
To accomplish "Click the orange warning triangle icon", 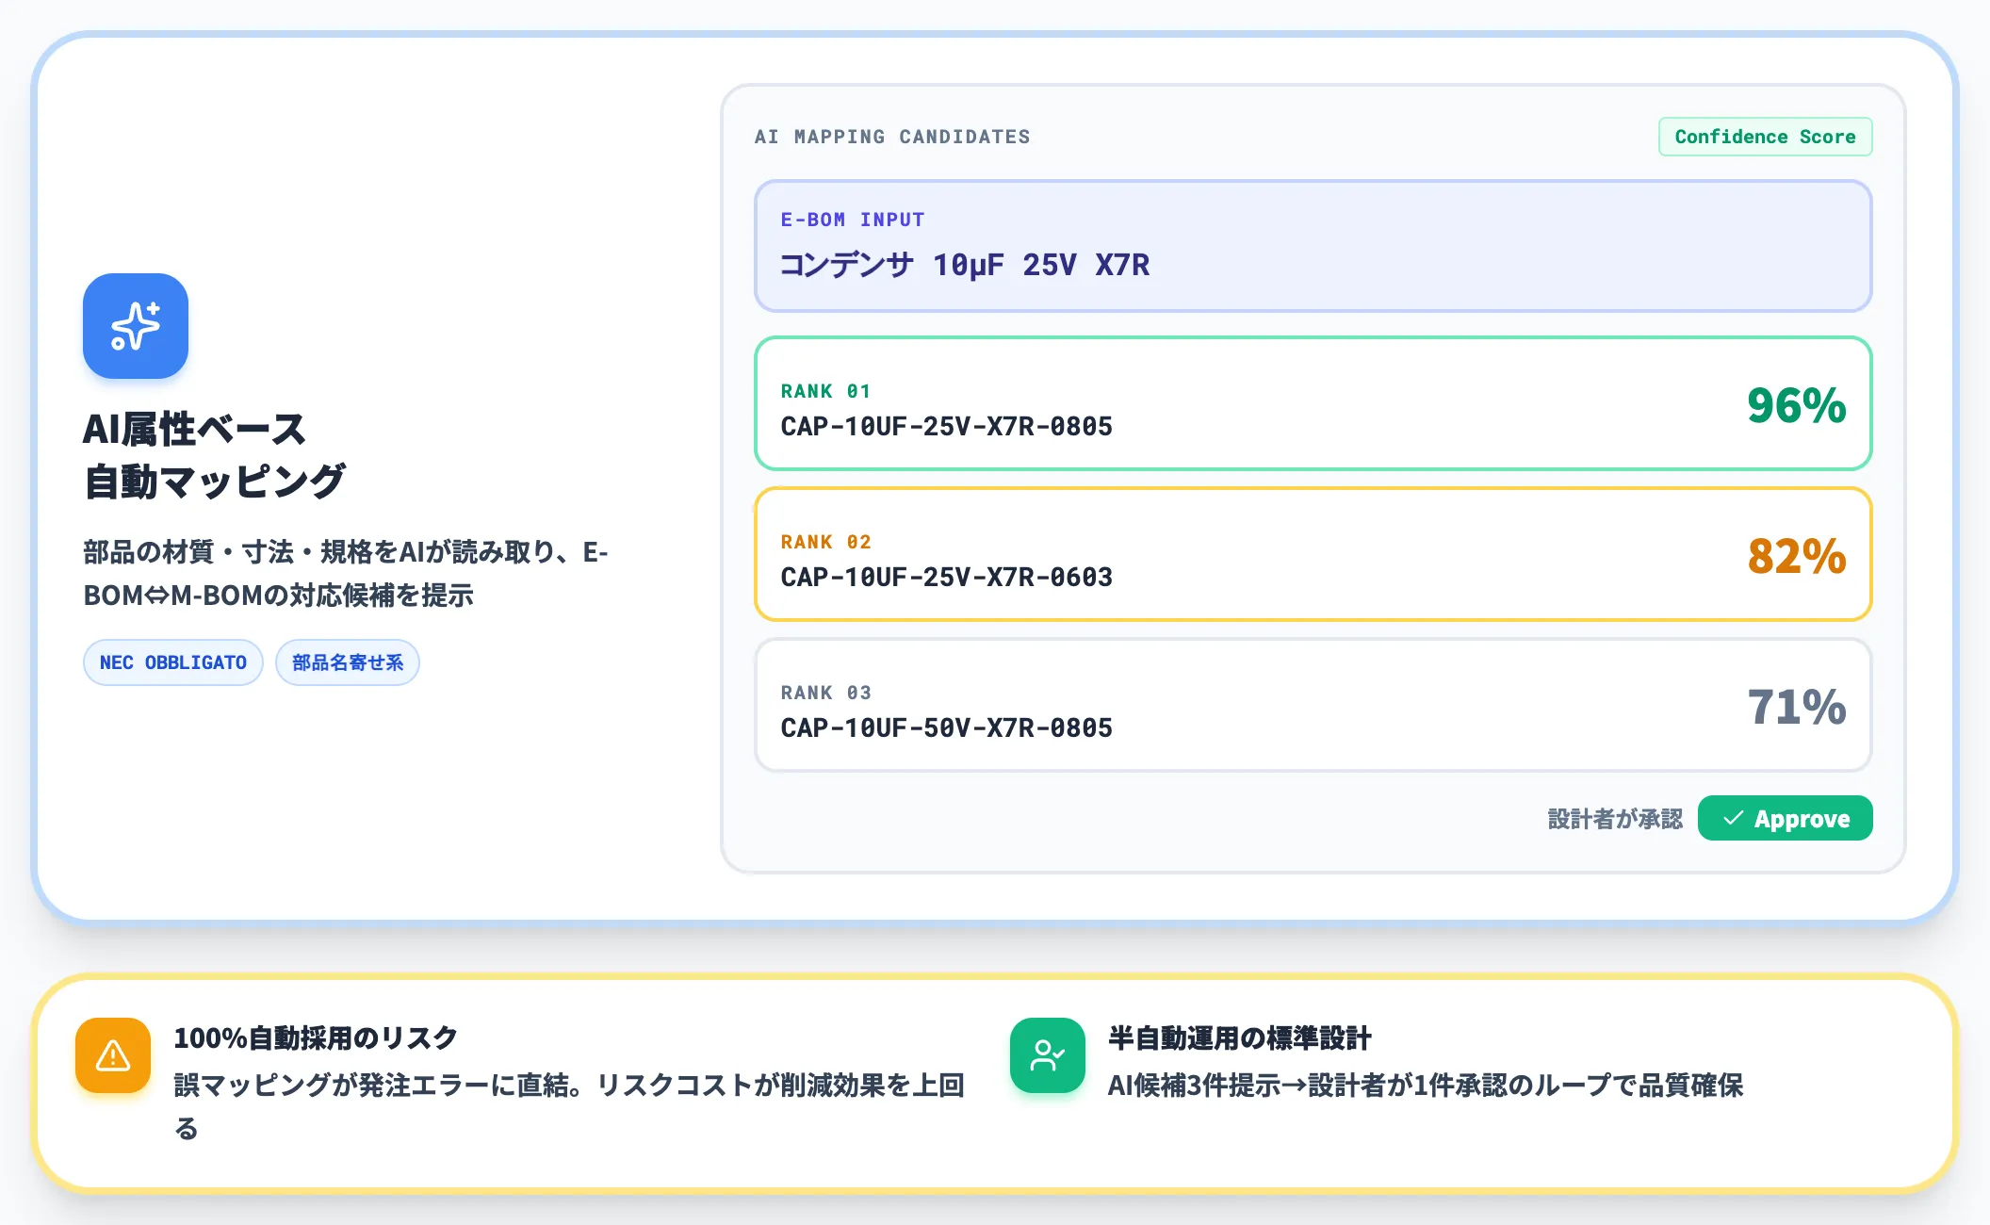I will (113, 1055).
